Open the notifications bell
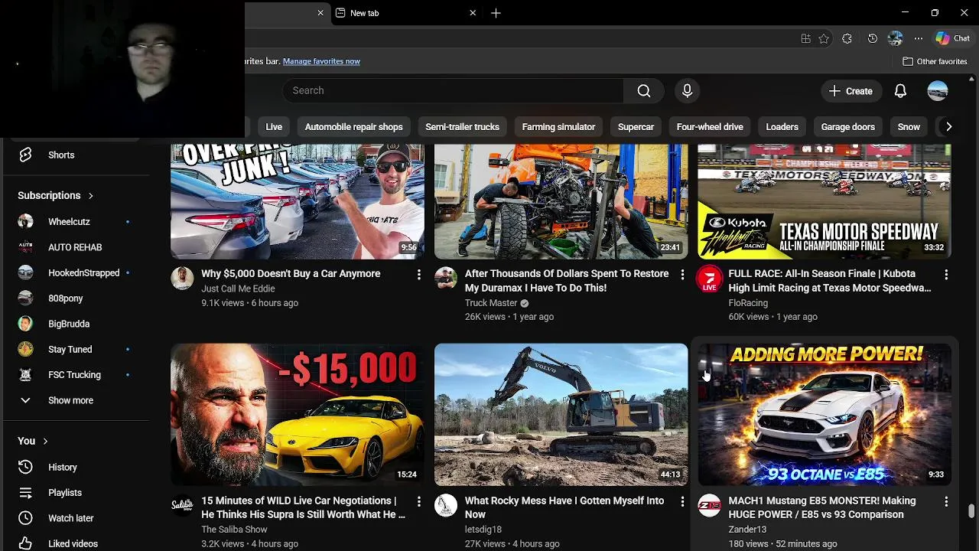 pos(900,90)
